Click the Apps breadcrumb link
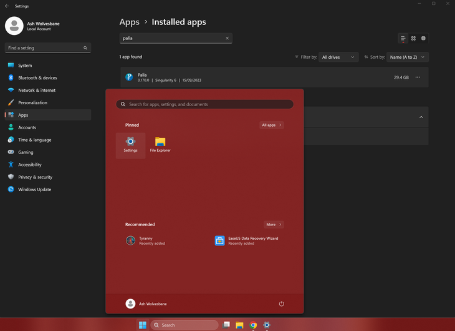This screenshot has width=455, height=331. (130, 22)
